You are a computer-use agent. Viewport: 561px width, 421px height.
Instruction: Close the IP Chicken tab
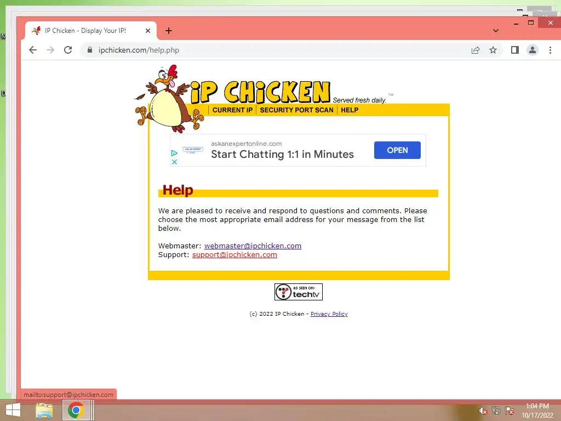coord(148,31)
